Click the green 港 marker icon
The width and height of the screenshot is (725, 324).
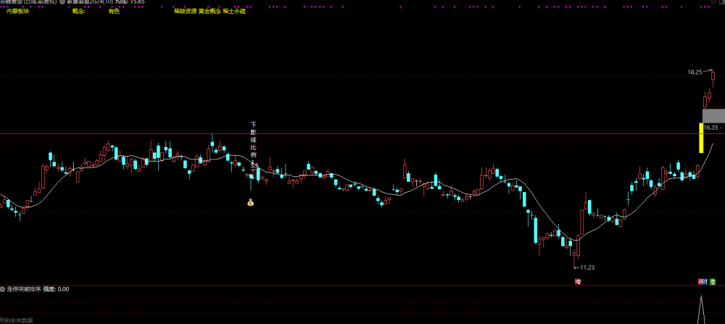click(713, 281)
